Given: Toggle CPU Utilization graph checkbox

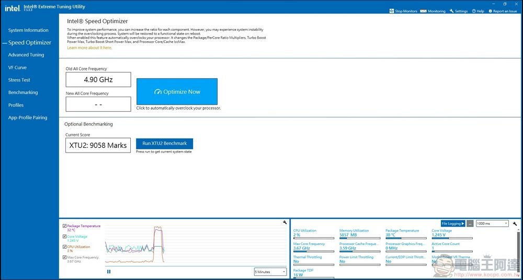Looking at the screenshot, I should (x=65, y=247).
